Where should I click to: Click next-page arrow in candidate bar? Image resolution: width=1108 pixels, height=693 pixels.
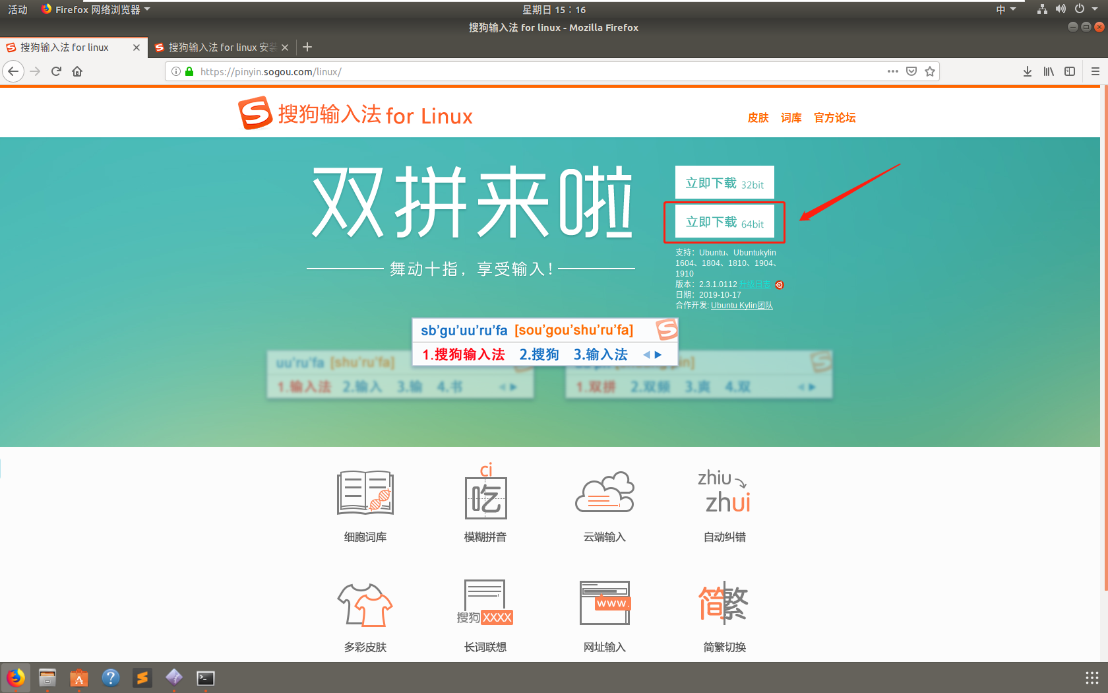[658, 355]
